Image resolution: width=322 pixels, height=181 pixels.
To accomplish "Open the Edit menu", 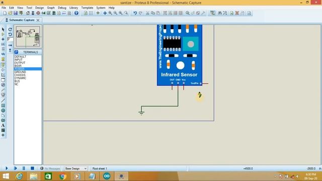I will pos(11,8).
